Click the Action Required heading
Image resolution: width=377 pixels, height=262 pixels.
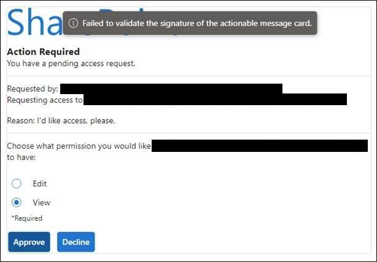[43, 52]
